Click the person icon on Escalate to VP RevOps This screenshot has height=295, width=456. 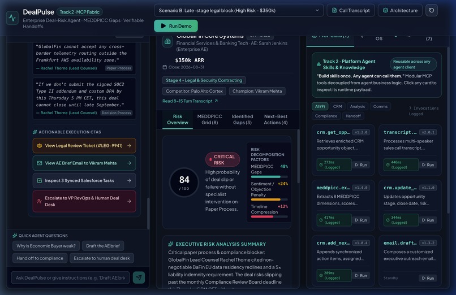[40, 201]
